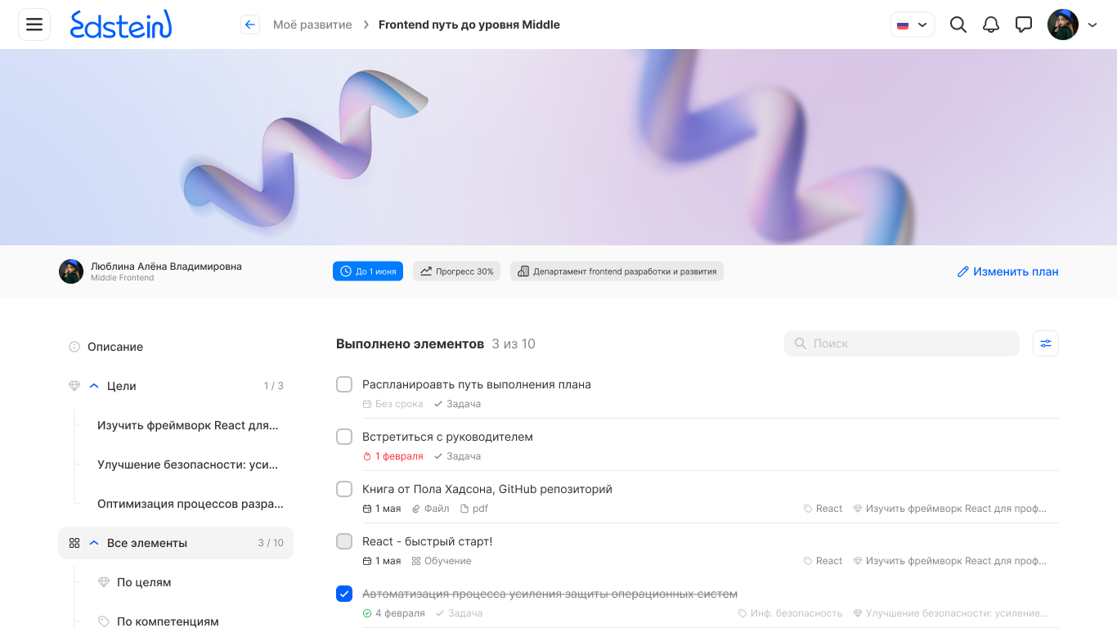
Task: Click the Edstein logo
Action: pos(121,25)
